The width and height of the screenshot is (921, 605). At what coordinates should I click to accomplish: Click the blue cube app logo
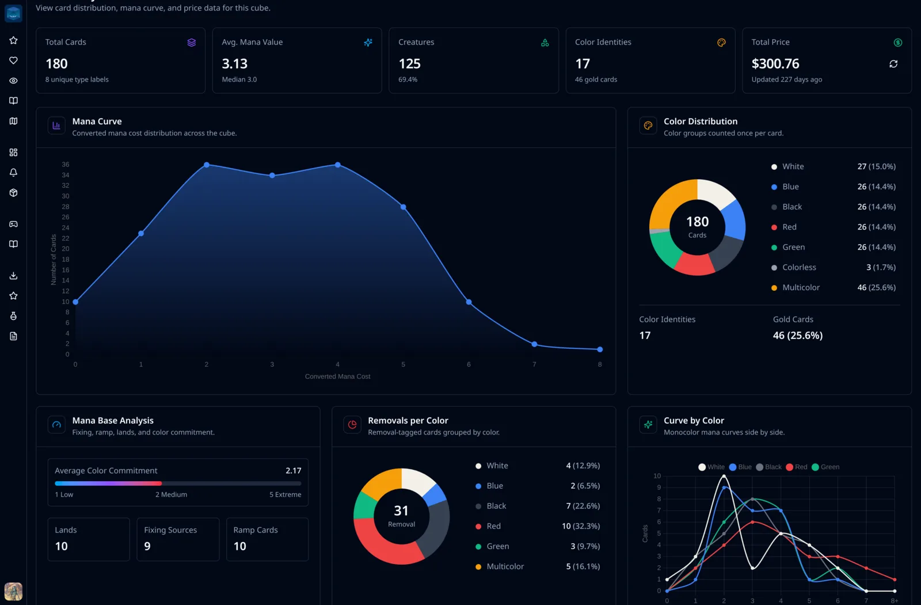[x=13, y=13]
